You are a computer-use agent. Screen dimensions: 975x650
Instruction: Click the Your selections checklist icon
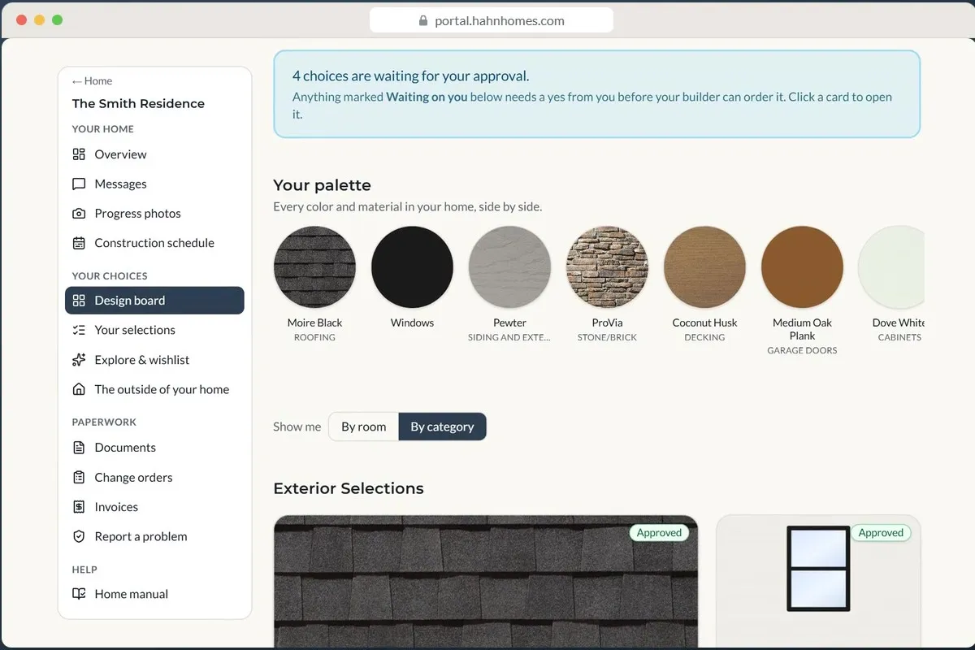79,330
